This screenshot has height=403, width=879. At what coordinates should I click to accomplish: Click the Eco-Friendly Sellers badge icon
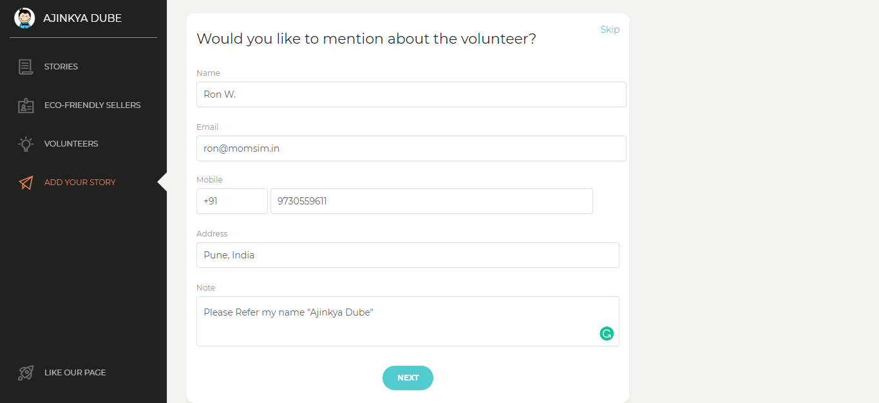(x=26, y=105)
